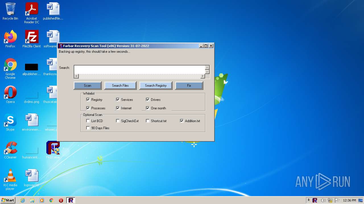Show hidden tray icons arrow
The image size is (364, 204).
(309, 200)
